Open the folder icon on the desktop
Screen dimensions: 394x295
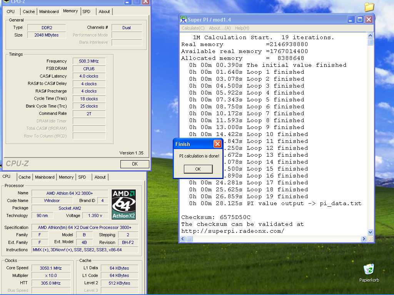pyautogui.click(x=369, y=7)
